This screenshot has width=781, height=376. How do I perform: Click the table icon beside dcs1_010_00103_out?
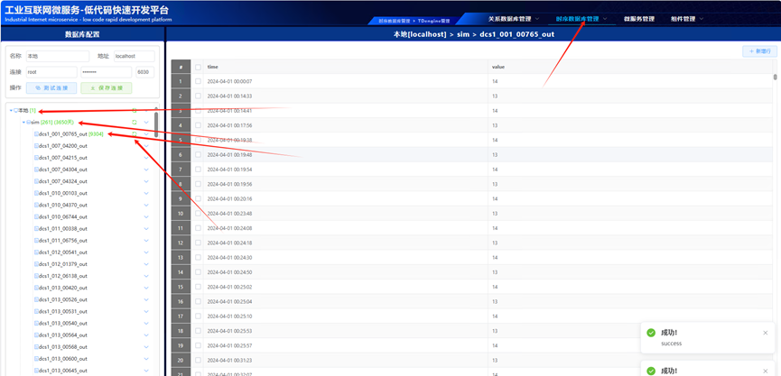[36, 194]
